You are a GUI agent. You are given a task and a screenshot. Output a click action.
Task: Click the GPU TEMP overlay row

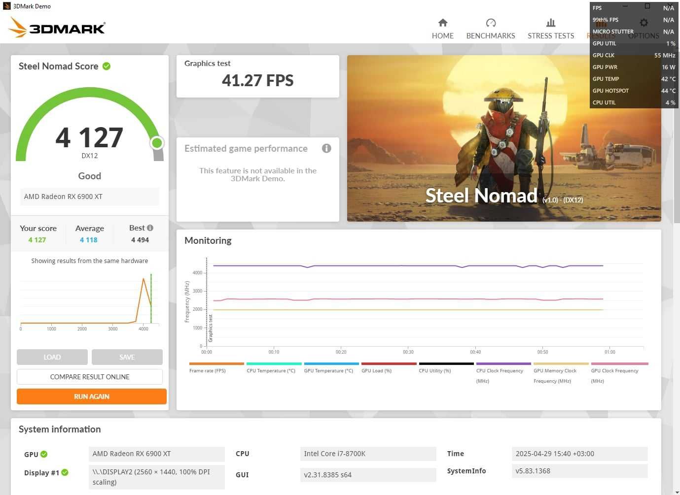point(634,79)
